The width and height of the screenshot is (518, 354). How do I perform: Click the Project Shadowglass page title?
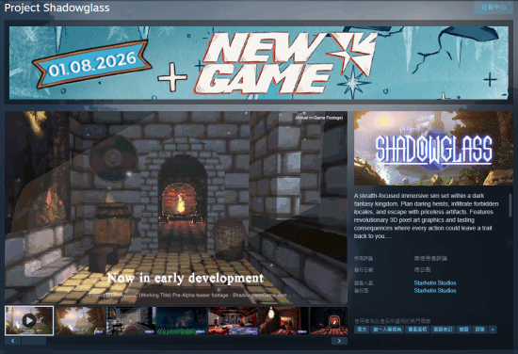point(57,8)
